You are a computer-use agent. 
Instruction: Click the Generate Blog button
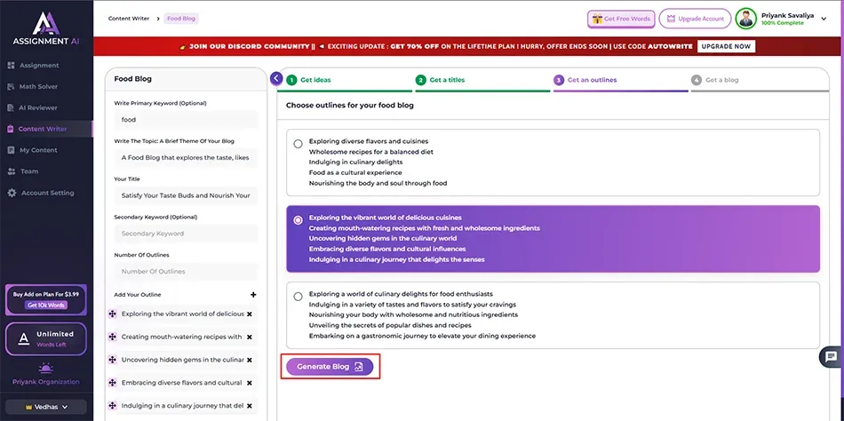pyautogui.click(x=330, y=367)
